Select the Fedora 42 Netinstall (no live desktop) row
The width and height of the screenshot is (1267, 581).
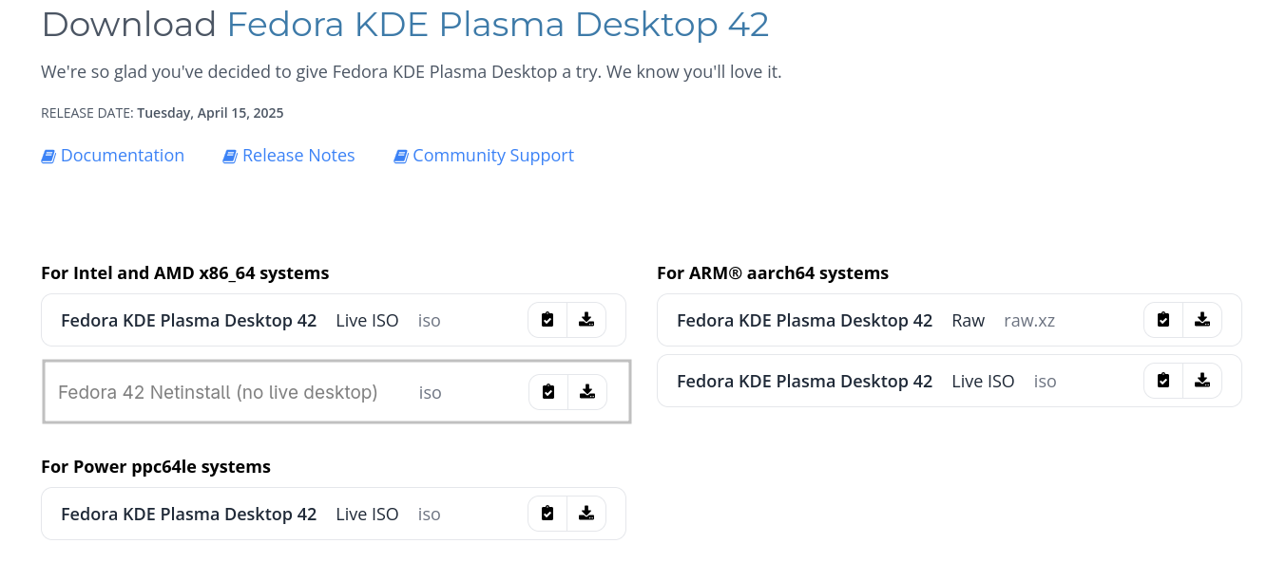(218, 392)
